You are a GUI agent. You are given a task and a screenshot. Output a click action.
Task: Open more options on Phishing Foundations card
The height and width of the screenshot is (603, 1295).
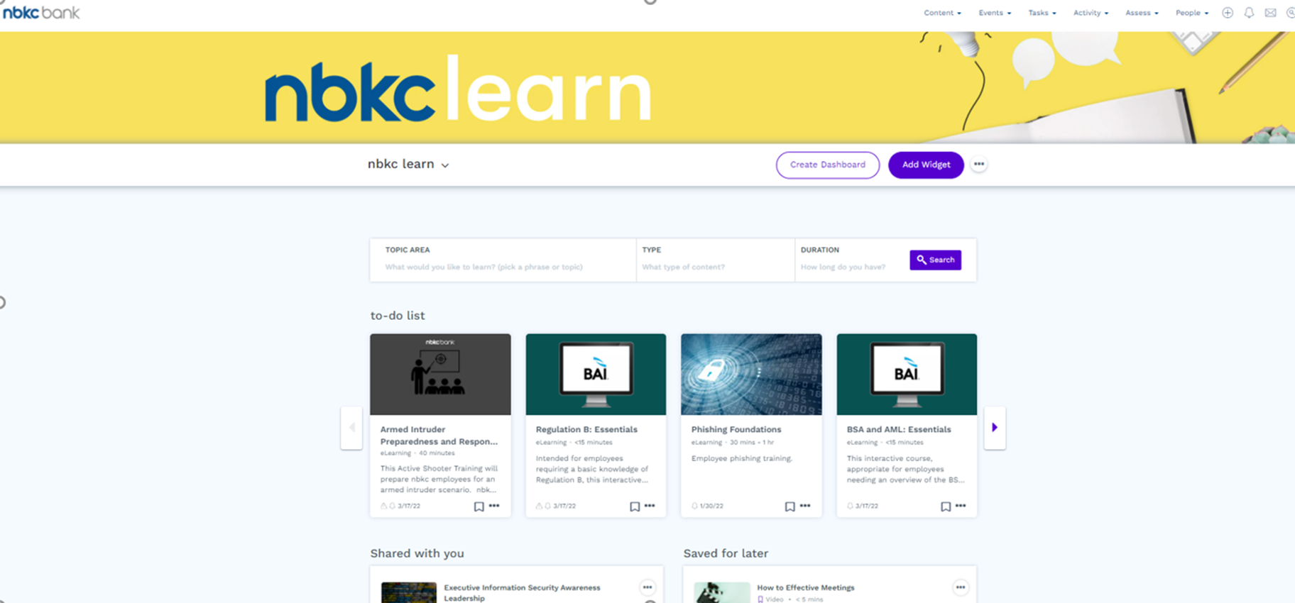[x=804, y=506]
